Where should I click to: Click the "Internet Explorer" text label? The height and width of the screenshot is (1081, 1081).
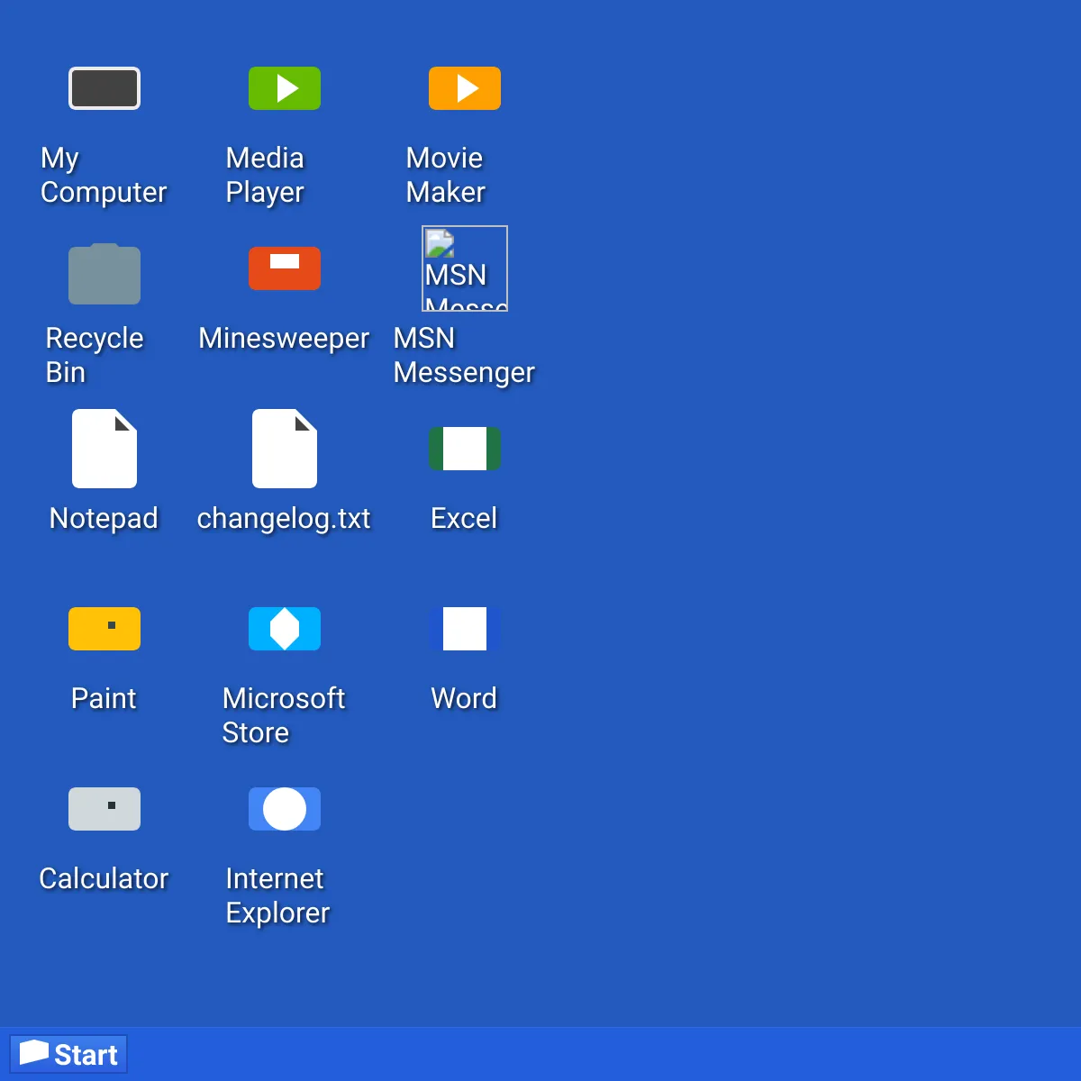point(277,895)
